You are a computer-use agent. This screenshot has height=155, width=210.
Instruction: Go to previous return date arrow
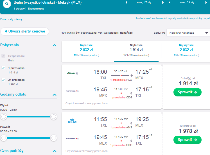point(170,3)
